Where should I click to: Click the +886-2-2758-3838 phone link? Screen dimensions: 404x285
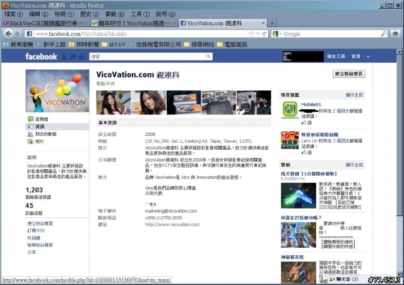(163, 217)
